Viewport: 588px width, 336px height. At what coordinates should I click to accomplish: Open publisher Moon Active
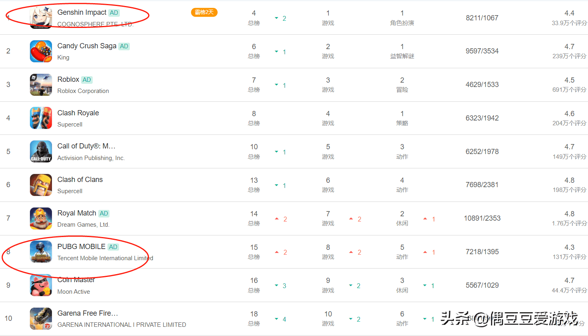[x=74, y=292]
